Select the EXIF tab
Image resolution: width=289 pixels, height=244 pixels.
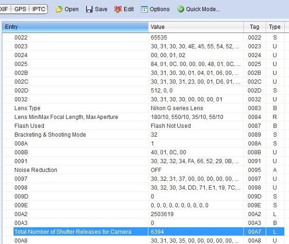(6, 9)
